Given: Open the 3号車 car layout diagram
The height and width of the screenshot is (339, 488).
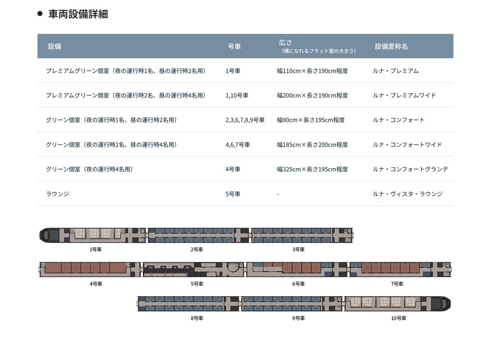Looking at the screenshot, I should [x=302, y=236].
